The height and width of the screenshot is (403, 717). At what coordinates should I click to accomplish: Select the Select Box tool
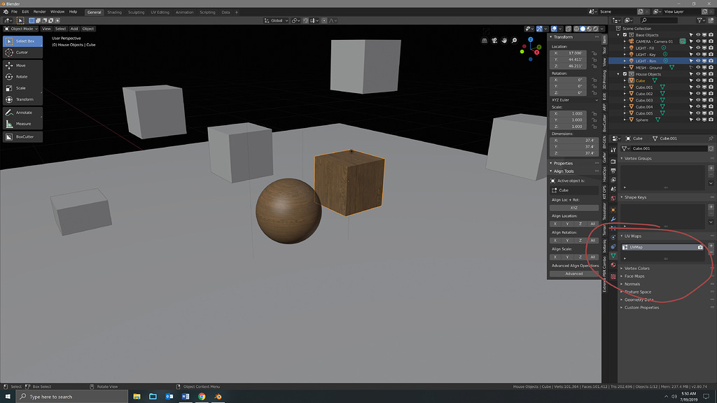pos(22,41)
